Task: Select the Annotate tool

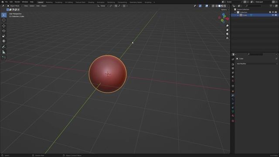Action: click(4, 47)
